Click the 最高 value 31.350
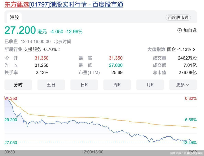Image resolution: width=204 pixels, height=156 pixels. tap(116, 58)
